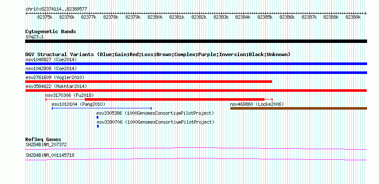Click the DGV Structural Variants track title
The image size is (379, 184).
pyautogui.click(x=158, y=54)
